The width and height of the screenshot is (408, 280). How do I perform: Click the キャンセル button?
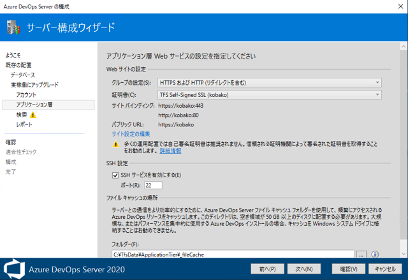[x=385, y=269]
